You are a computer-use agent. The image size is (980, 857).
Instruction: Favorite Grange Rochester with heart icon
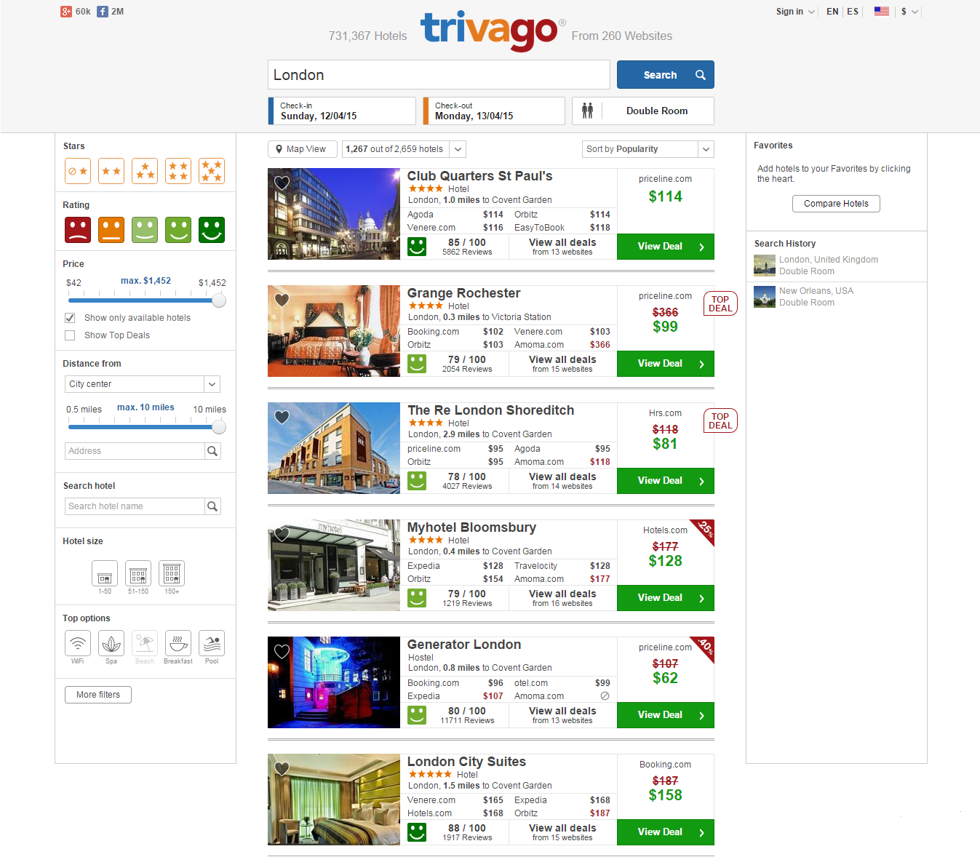[x=282, y=300]
